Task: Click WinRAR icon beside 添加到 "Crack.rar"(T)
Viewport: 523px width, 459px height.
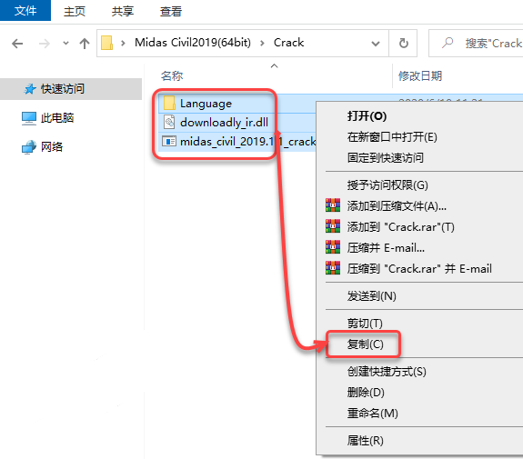Action: tap(333, 226)
